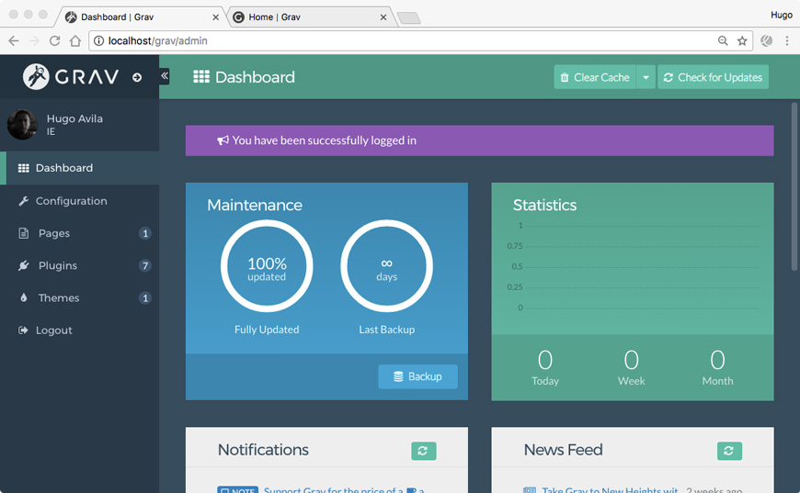The width and height of the screenshot is (800, 493).
Task: Start a backup with Backup button
Action: pyautogui.click(x=417, y=376)
